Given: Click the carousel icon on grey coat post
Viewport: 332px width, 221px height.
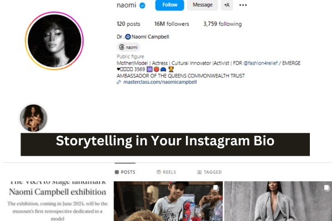Looking at the screenshot, I should click(326, 188).
